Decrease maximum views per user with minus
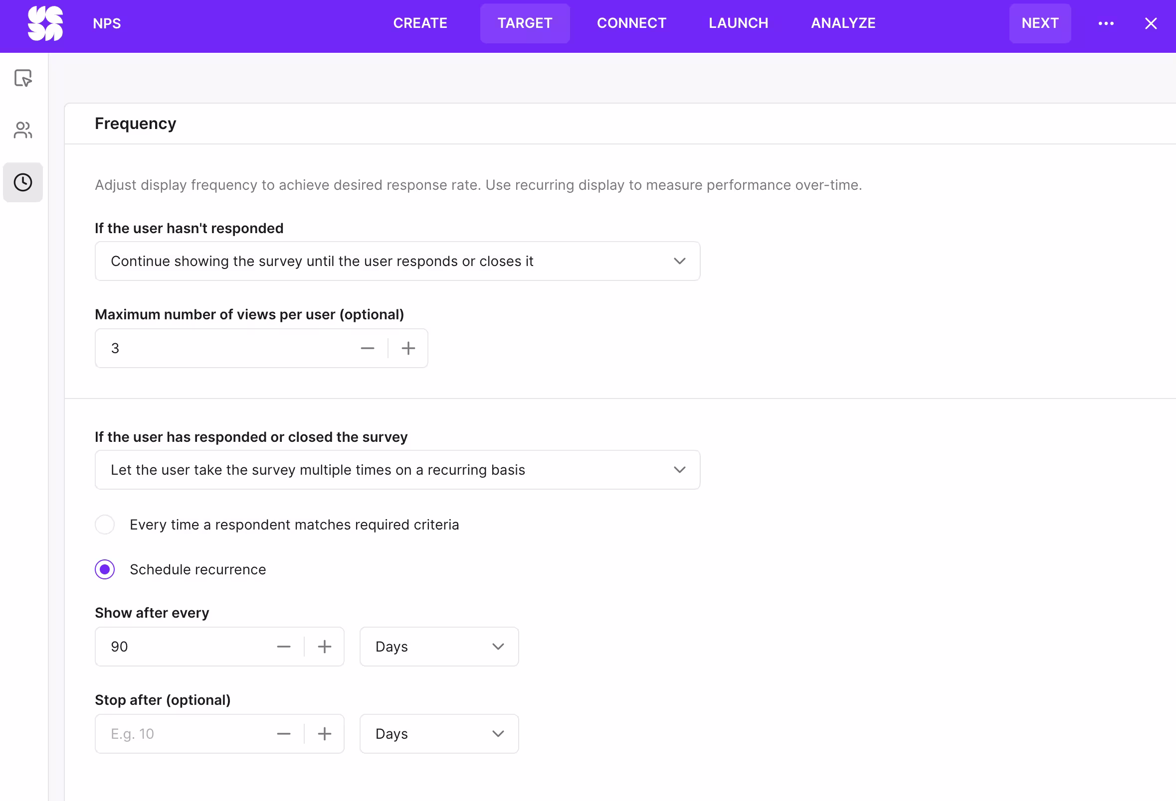This screenshot has width=1176, height=801. tap(368, 348)
